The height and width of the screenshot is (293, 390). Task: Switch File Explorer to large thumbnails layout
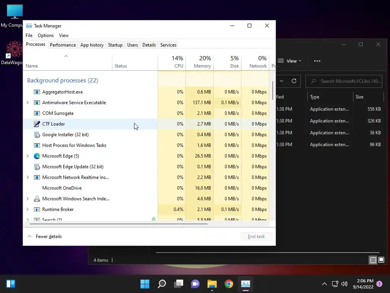(x=381, y=260)
